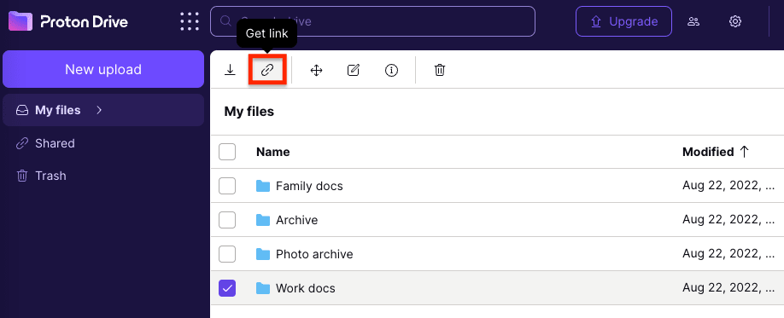The width and height of the screenshot is (784, 318).
Task: Click the Download toolbar icon
Action: pos(230,71)
